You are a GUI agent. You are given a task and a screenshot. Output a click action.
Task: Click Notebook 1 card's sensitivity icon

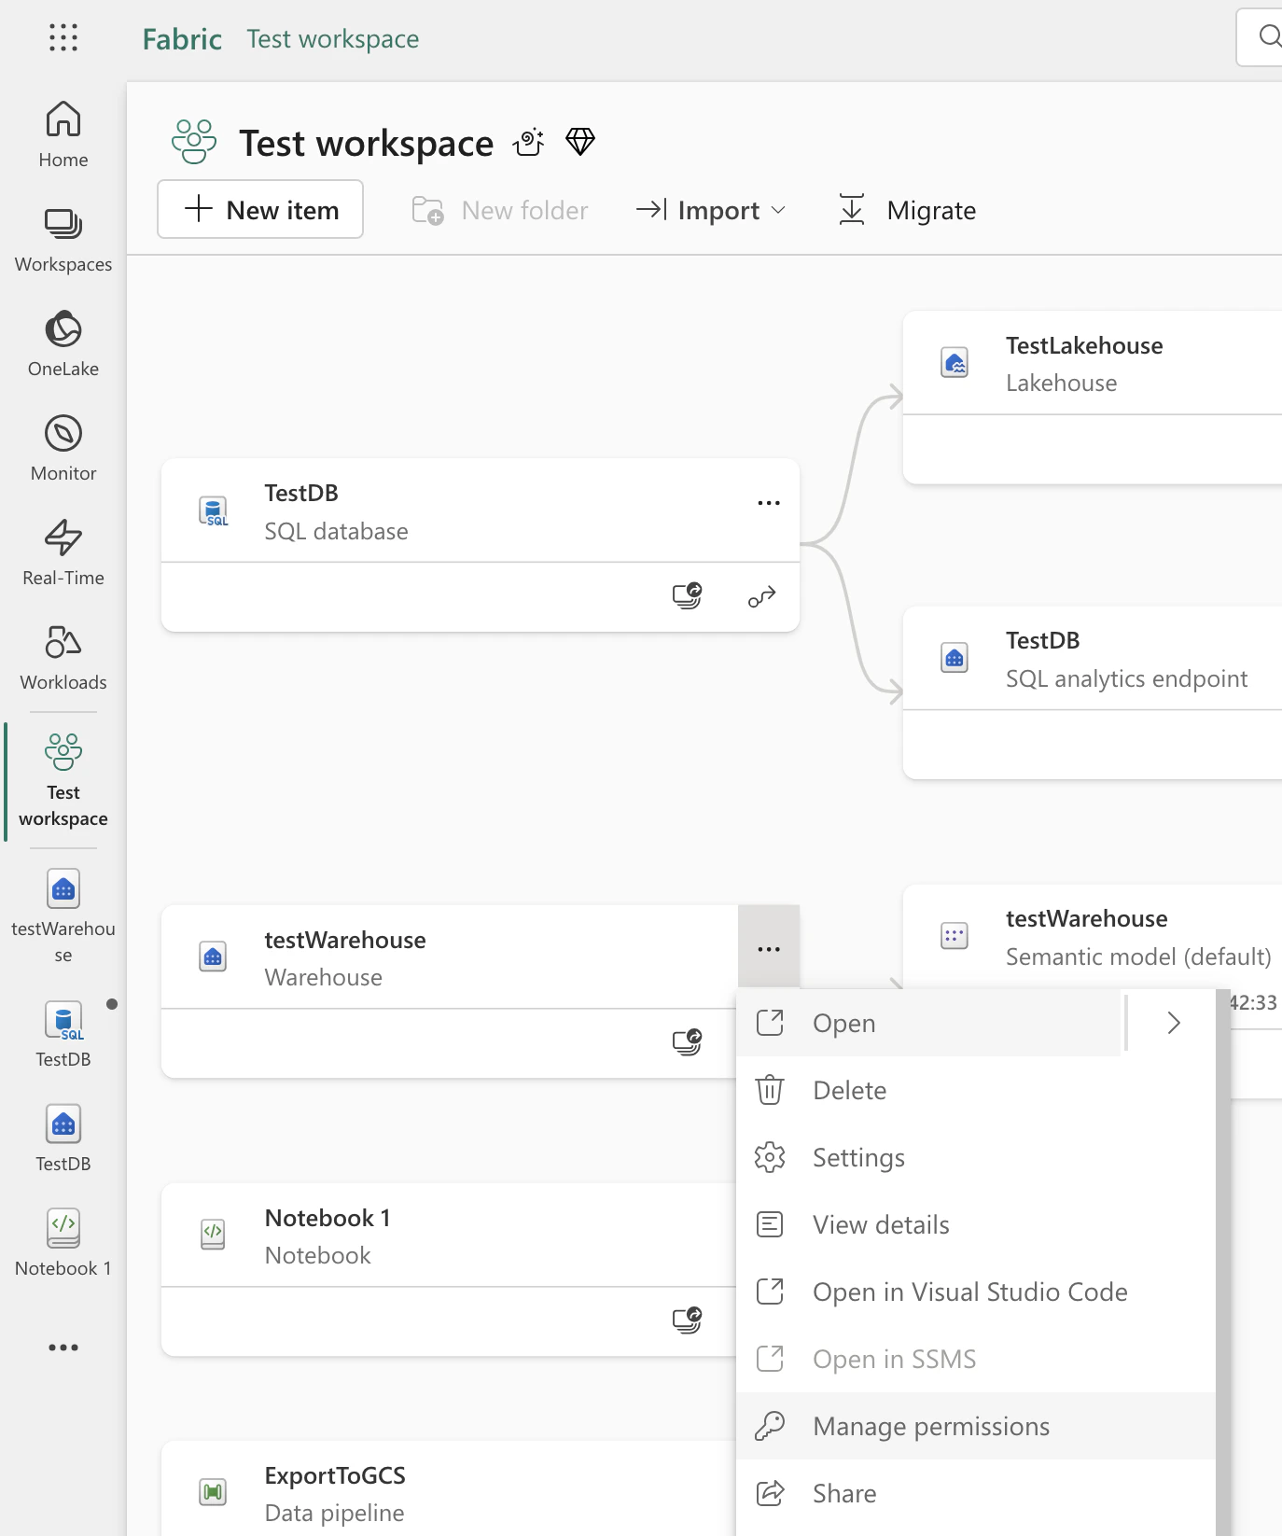[x=688, y=1320]
